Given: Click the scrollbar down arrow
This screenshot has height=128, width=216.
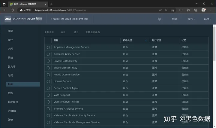Looking at the screenshot, I should [x=214, y=126].
